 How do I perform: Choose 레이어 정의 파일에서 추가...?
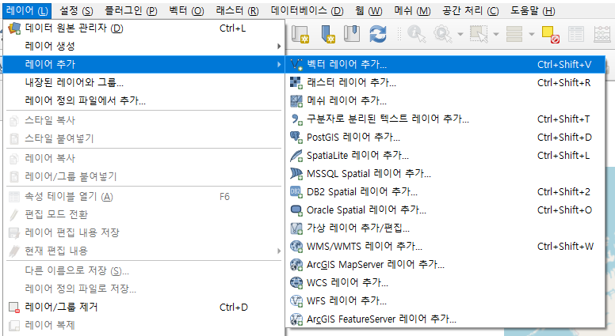143,100
